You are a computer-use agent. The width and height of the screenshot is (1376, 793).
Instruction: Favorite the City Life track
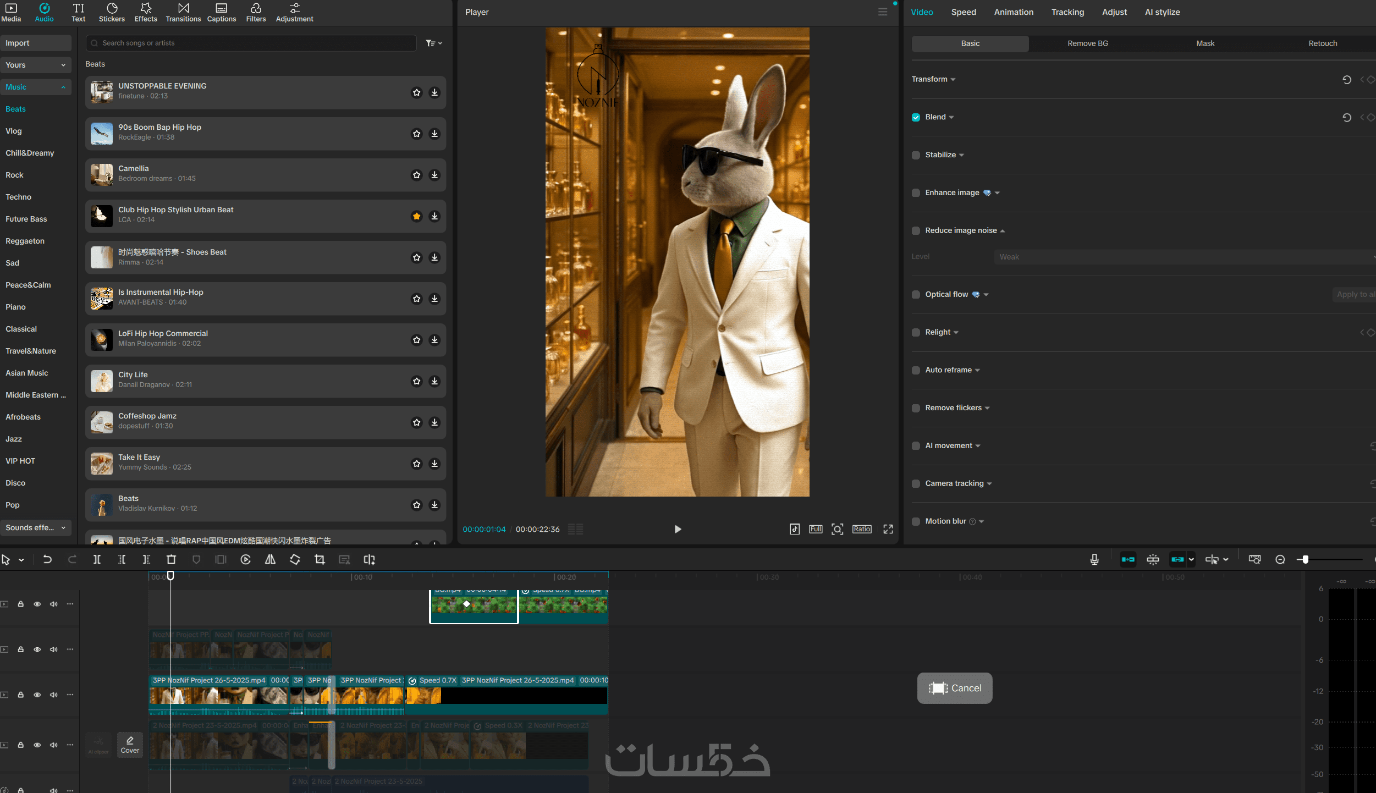[416, 381]
